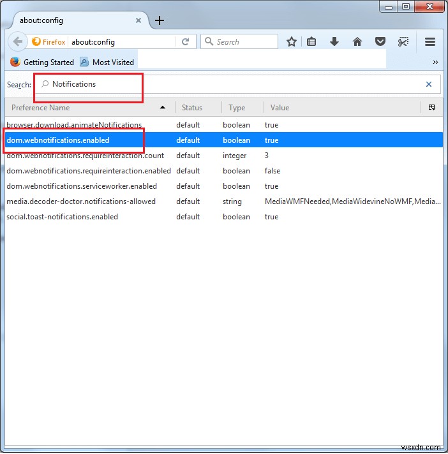The width and height of the screenshot is (448, 454).
Task: Show more bookmarks toolbar items chevron
Action: [435, 62]
